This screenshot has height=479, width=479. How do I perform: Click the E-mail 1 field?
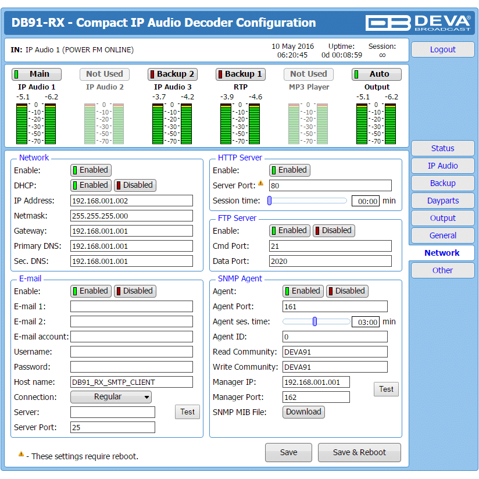(x=131, y=306)
